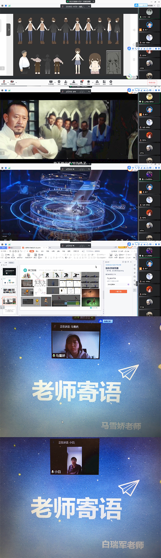Image resolution: width=161 pixels, height=558 pixels.
Task: Click the 腾讯会议 floating title bar
Action: pyautogui.click(x=84, y=318)
